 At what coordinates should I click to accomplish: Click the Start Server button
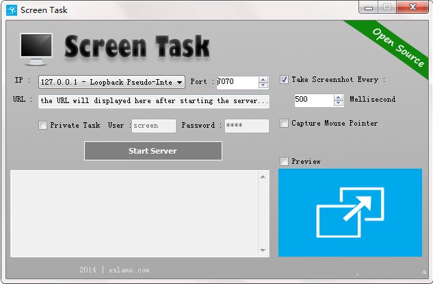tap(153, 151)
